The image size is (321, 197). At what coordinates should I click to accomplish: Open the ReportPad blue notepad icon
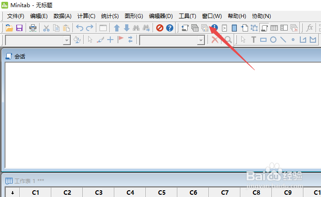[234, 28]
